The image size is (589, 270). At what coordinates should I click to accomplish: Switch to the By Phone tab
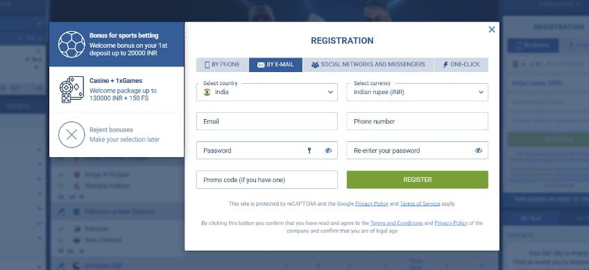click(x=222, y=64)
